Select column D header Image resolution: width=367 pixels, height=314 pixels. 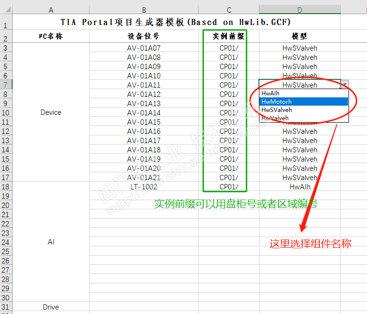point(300,10)
